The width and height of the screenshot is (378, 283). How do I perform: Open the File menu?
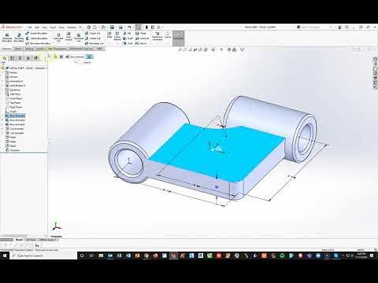click(x=29, y=28)
